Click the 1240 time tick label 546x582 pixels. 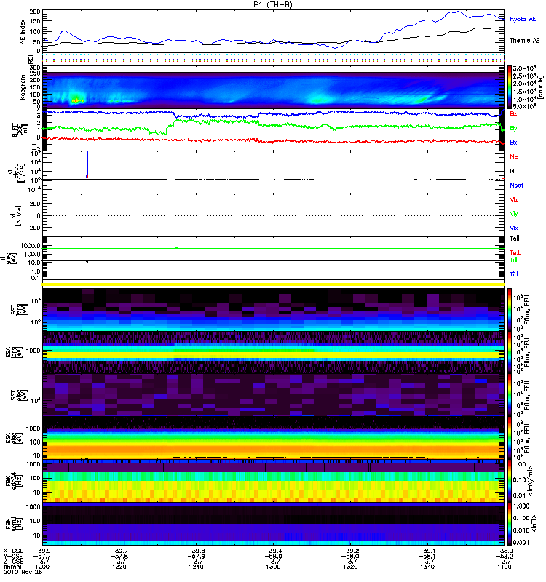point(196,567)
